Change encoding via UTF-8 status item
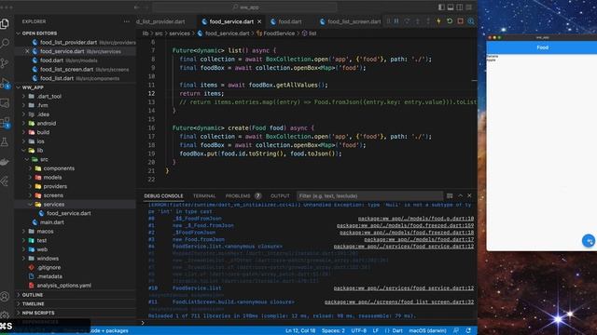This screenshot has width=597, height=335. click(358, 331)
